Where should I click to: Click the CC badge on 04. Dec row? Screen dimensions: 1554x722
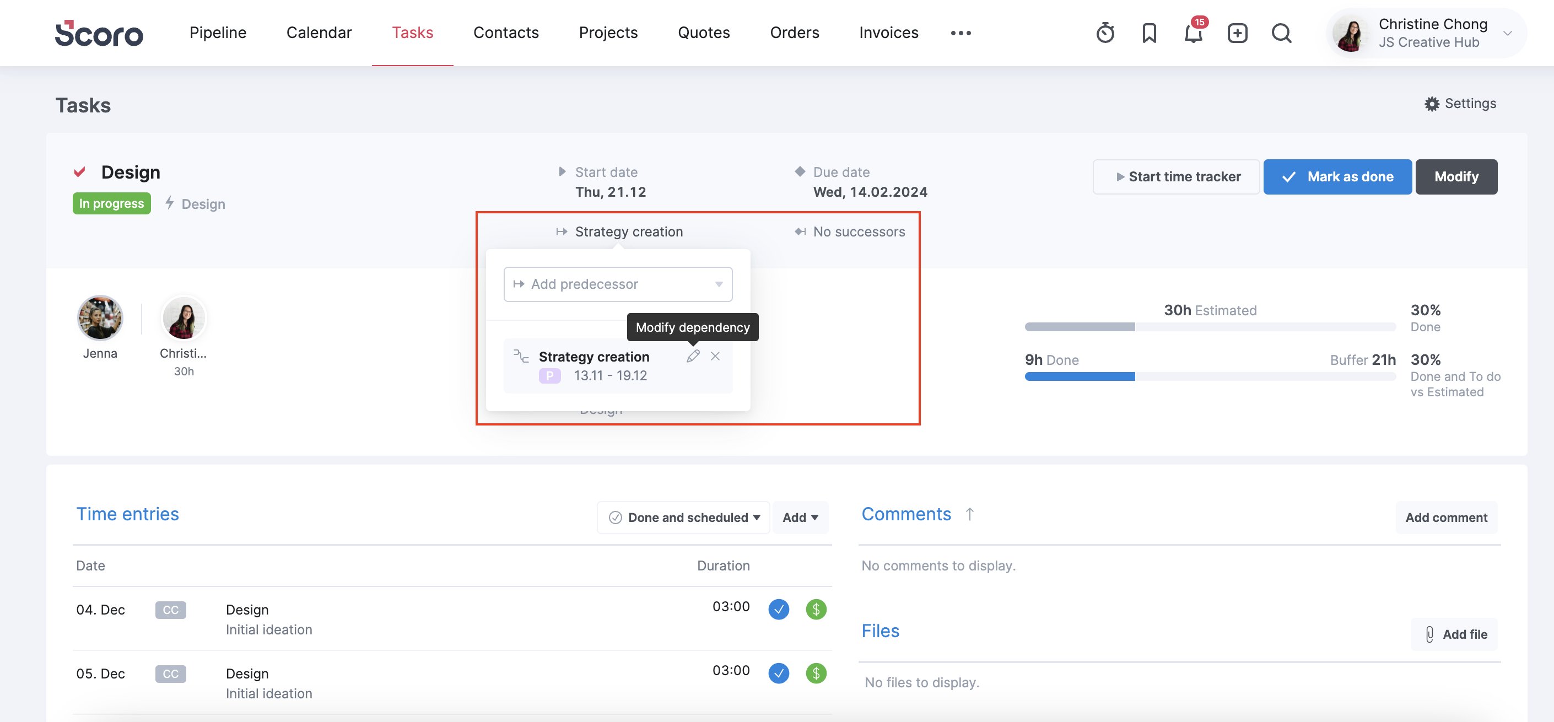pyautogui.click(x=171, y=610)
